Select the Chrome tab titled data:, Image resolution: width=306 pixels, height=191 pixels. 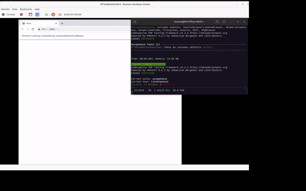(x=39, y=23)
